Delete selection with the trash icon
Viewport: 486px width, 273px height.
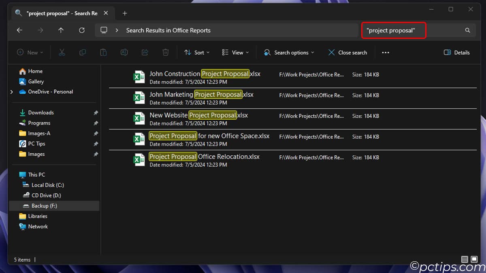pos(166,52)
